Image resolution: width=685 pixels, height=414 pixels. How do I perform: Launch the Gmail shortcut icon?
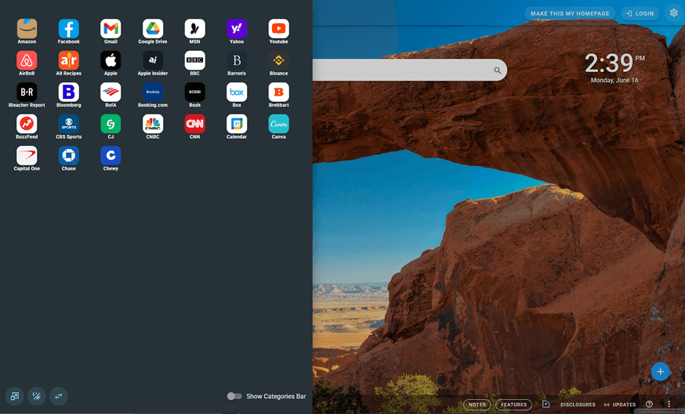[x=111, y=29]
